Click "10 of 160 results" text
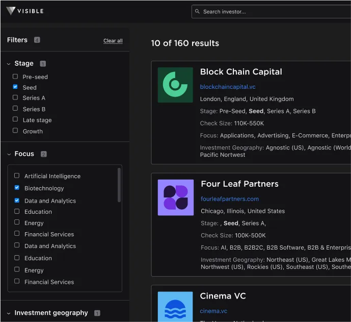The image size is (351, 322). coord(185,43)
